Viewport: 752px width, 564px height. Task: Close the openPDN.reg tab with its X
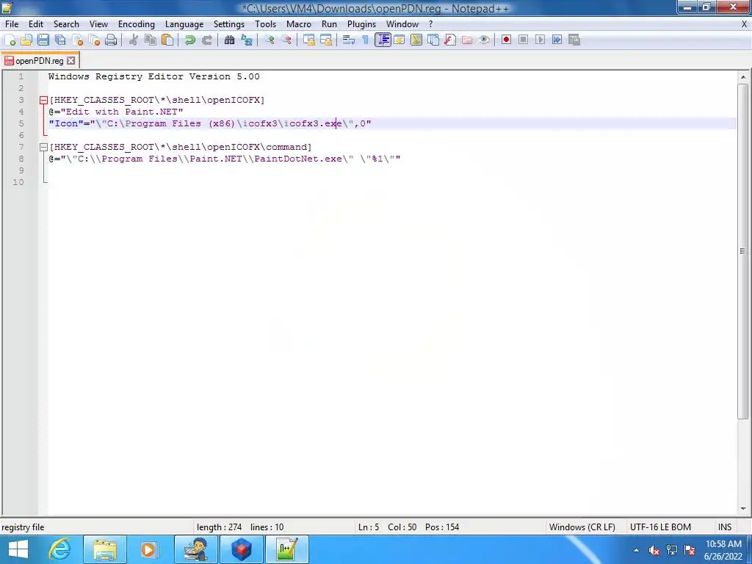[71, 60]
